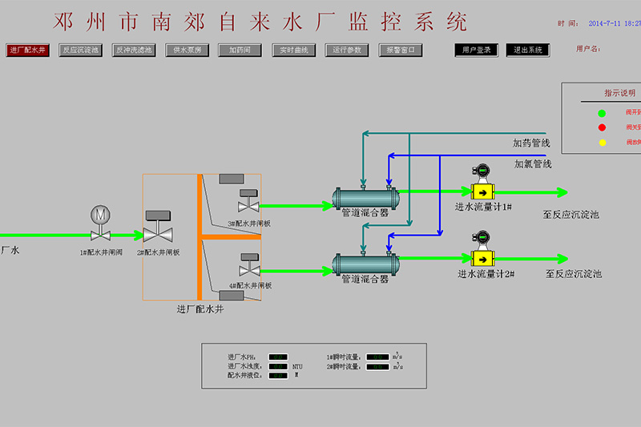
Task: Open the 报警窗口 alarm window
Action: [400, 50]
